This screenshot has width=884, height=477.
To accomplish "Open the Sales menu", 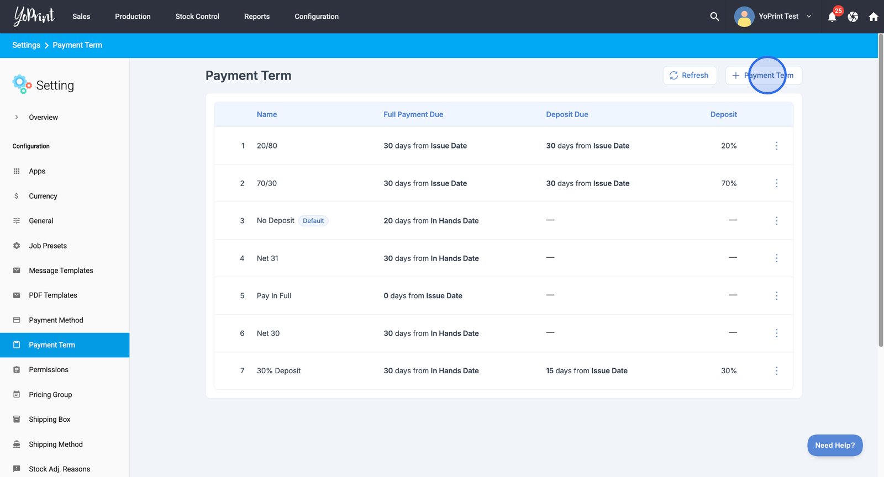I will (x=81, y=17).
